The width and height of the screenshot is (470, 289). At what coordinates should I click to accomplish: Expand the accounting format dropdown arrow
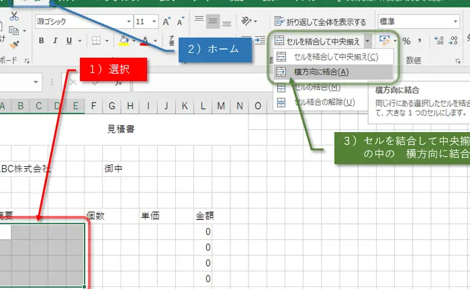click(395, 41)
